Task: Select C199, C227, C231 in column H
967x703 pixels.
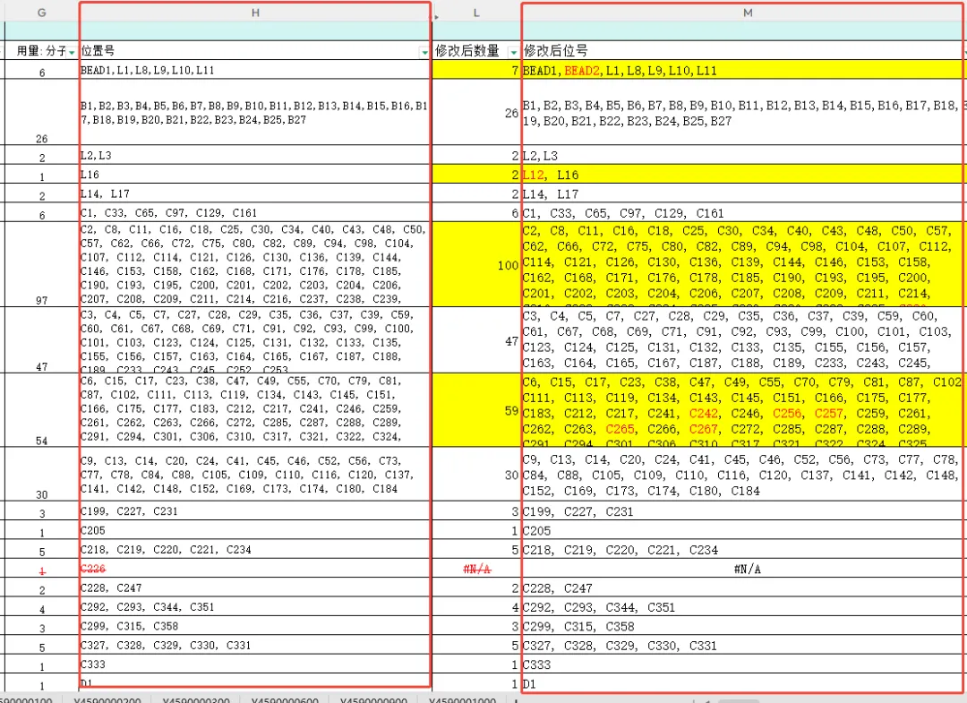Action: tap(255, 511)
